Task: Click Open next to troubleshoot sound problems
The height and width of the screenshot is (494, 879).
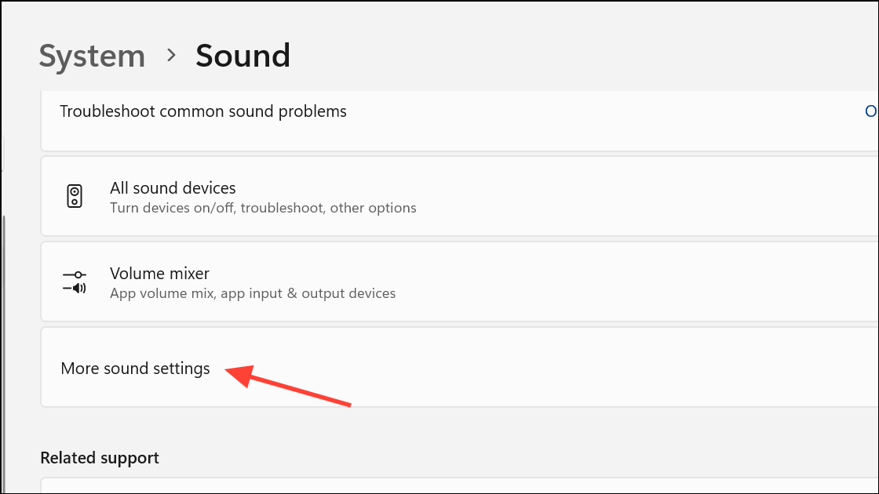Action: click(x=871, y=111)
